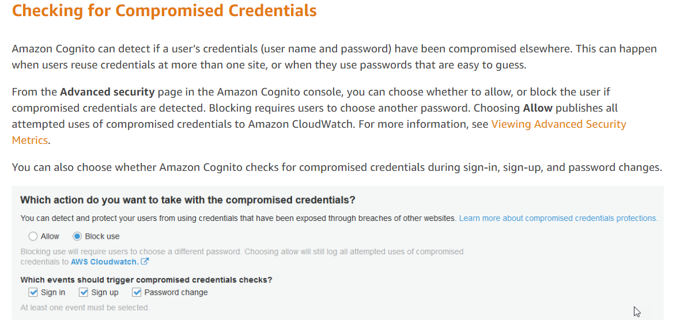Click the external link icon beside AWS Cloudwatch

pyautogui.click(x=145, y=261)
